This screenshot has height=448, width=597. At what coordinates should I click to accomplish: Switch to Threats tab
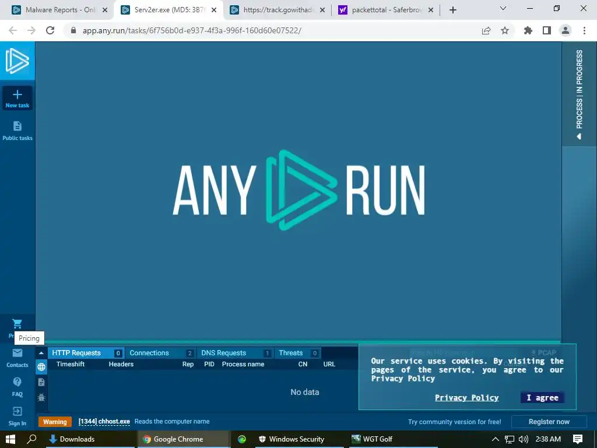tap(298, 353)
